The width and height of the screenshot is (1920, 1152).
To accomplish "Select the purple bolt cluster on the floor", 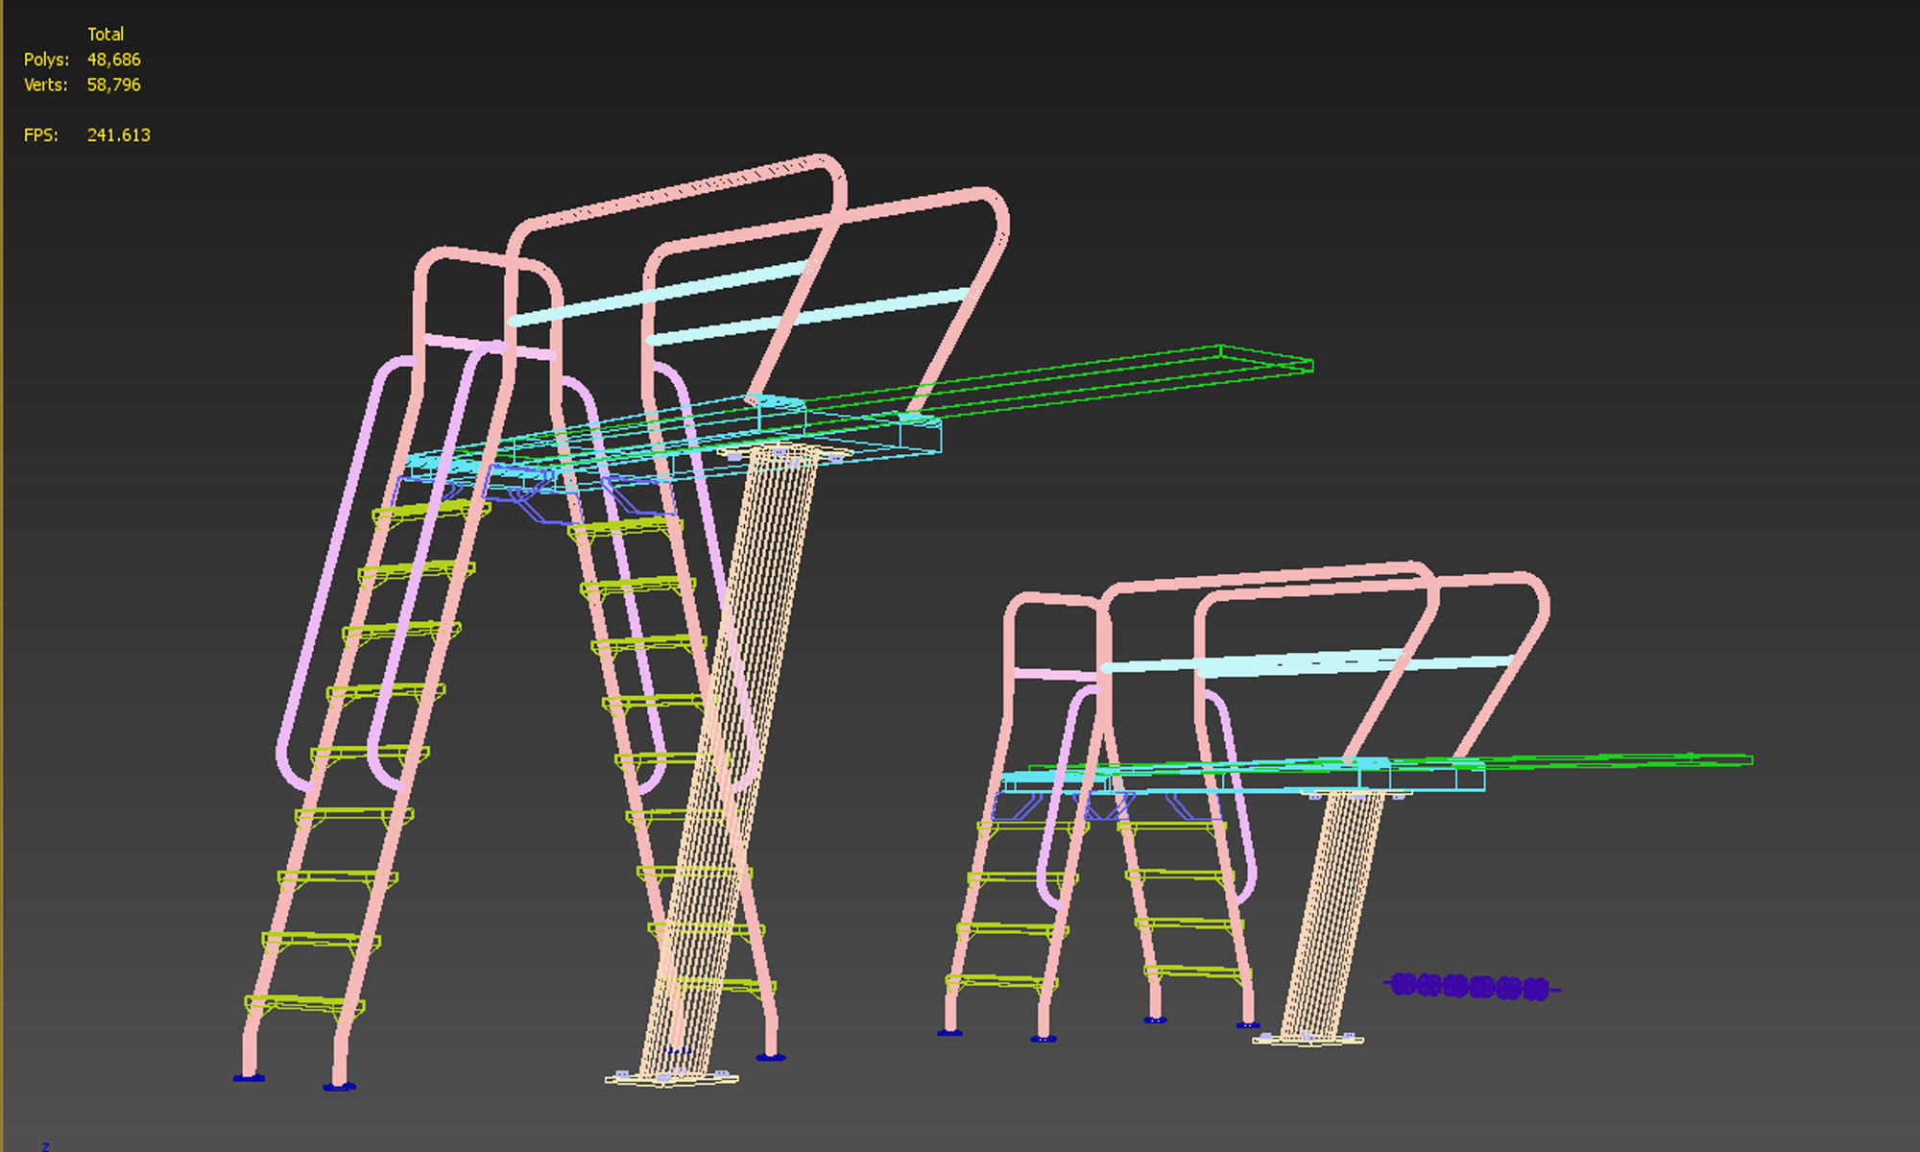I will pyautogui.click(x=1471, y=986).
